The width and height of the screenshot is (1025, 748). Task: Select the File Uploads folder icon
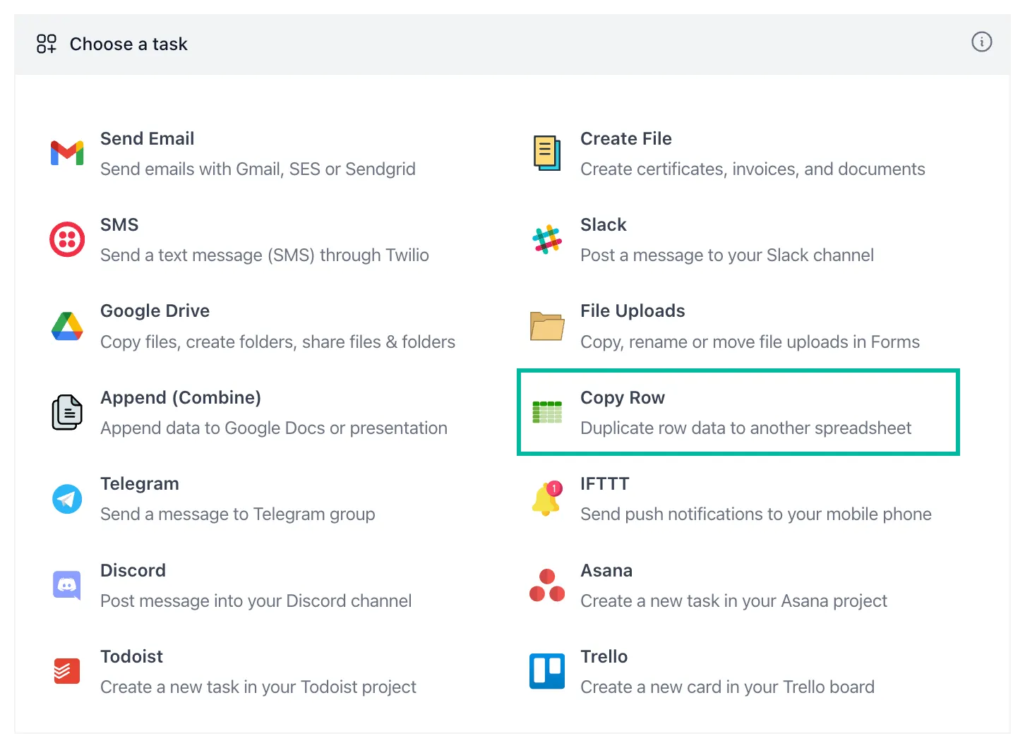coord(546,326)
